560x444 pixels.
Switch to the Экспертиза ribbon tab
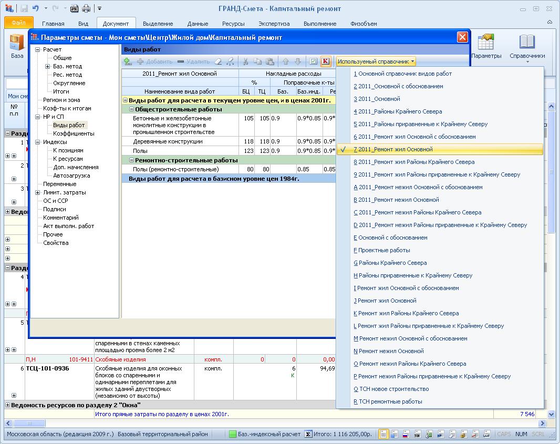(x=274, y=24)
